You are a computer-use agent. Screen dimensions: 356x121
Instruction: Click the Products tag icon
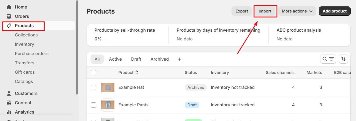[9, 26]
